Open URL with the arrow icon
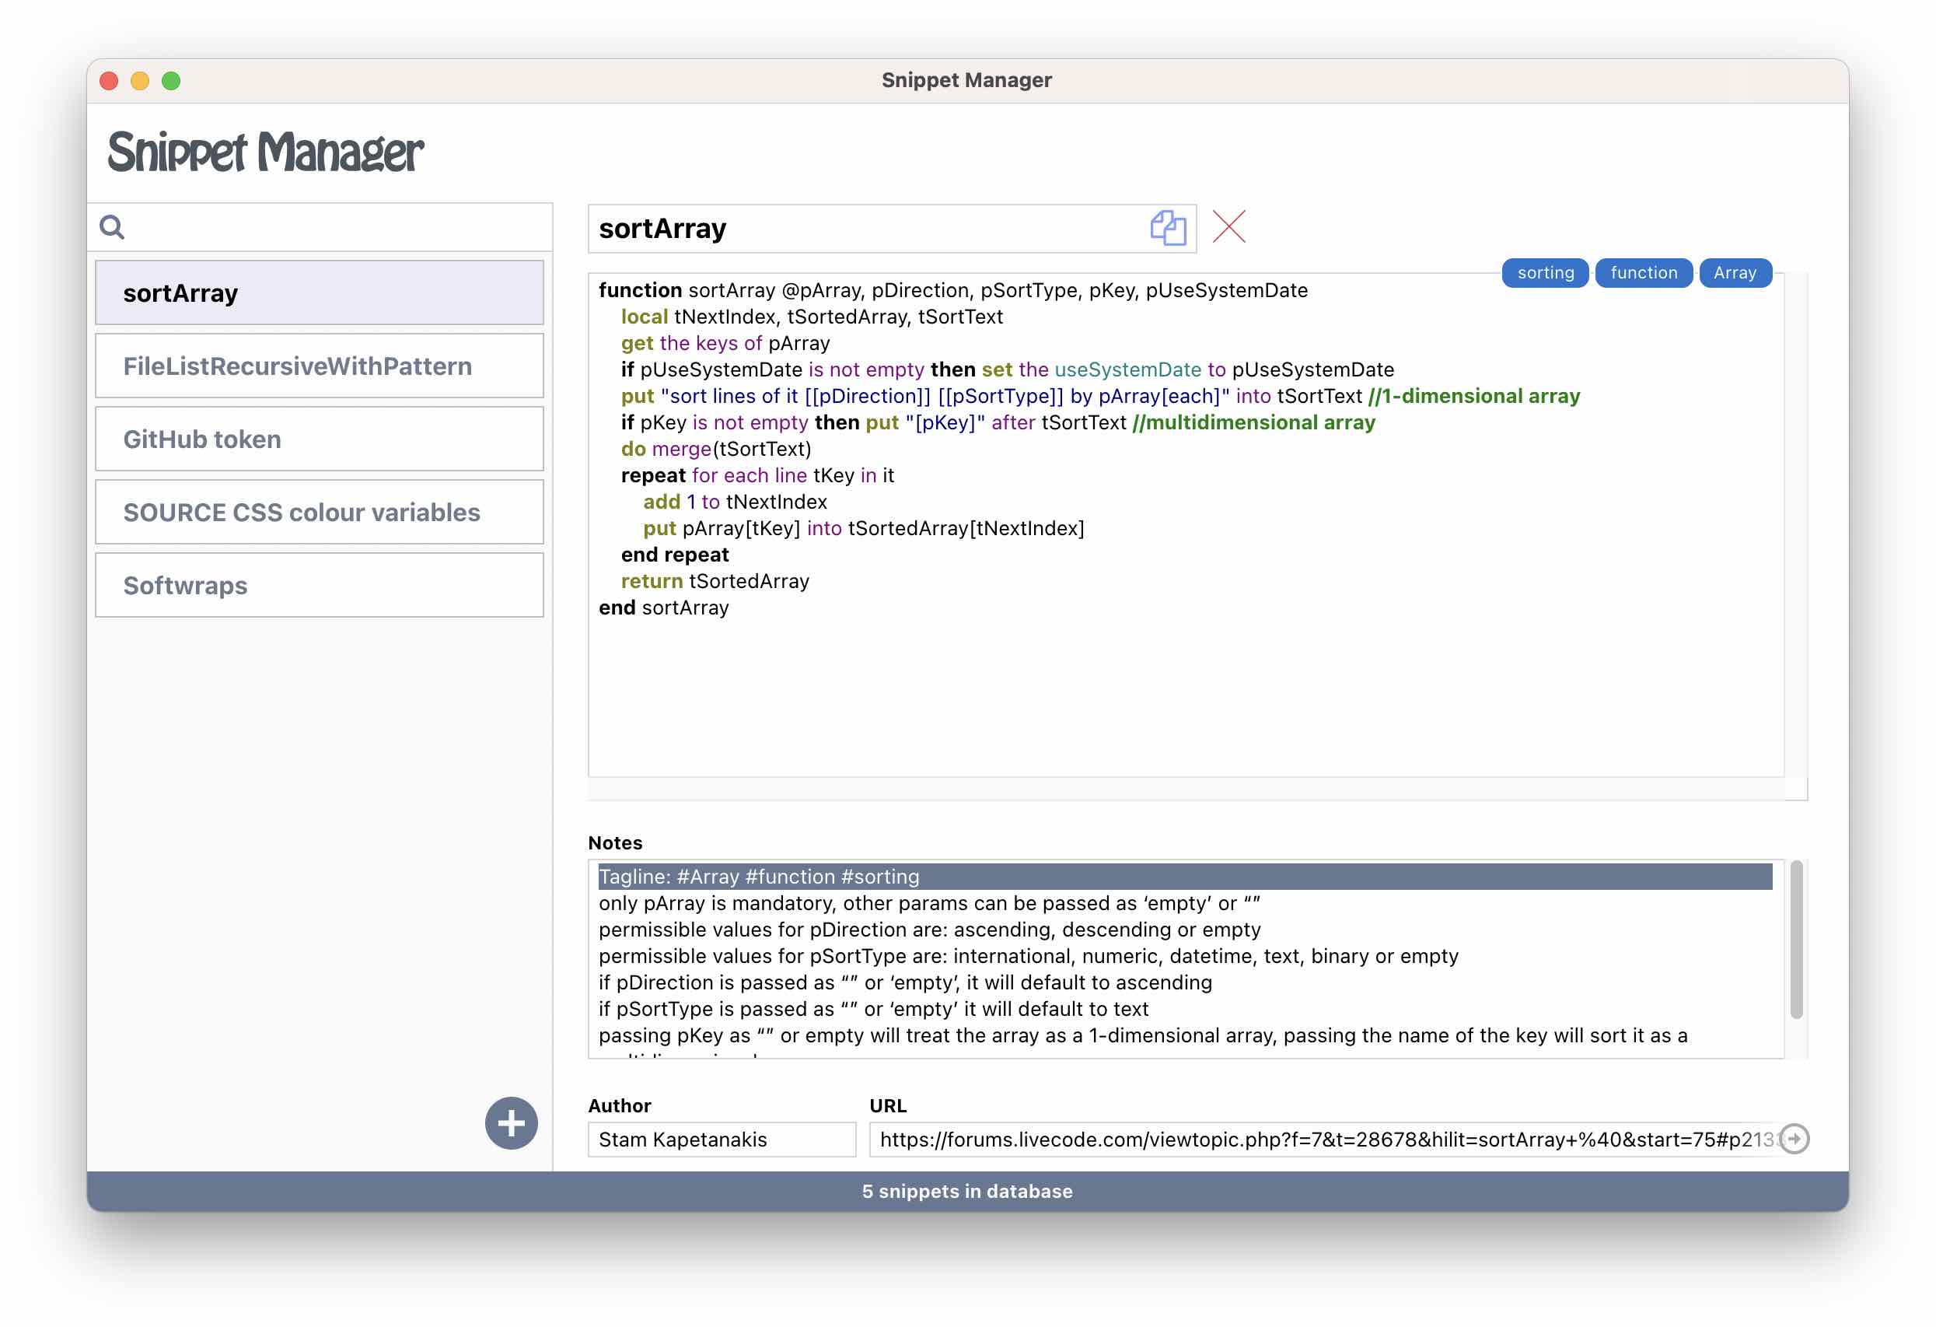 click(x=1794, y=1139)
